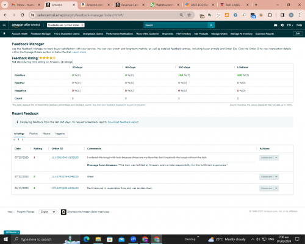Open the store and marketplace selector dropdown
Screen dimensions: 305x244
pos(66,25)
